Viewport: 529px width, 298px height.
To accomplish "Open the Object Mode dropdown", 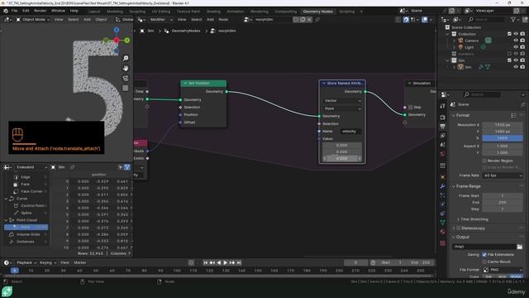I will point(33,20).
